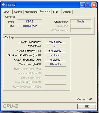Click the Single channels field
The image size is (99, 113).
point(81,21)
